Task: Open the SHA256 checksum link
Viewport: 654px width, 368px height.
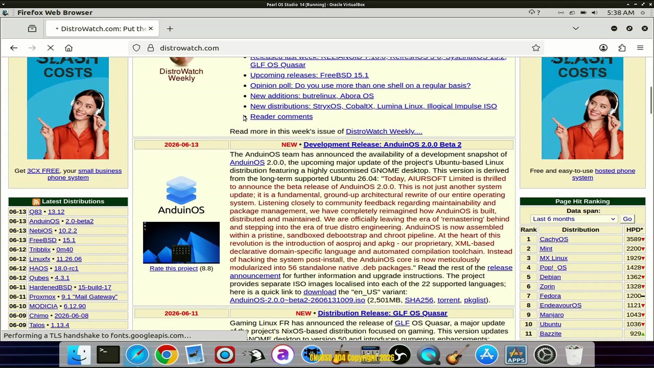Action: point(419,300)
